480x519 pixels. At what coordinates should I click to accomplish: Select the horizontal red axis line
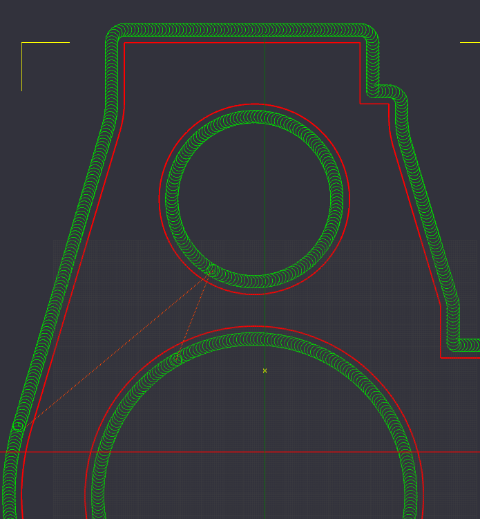pyautogui.click(x=240, y=452)
